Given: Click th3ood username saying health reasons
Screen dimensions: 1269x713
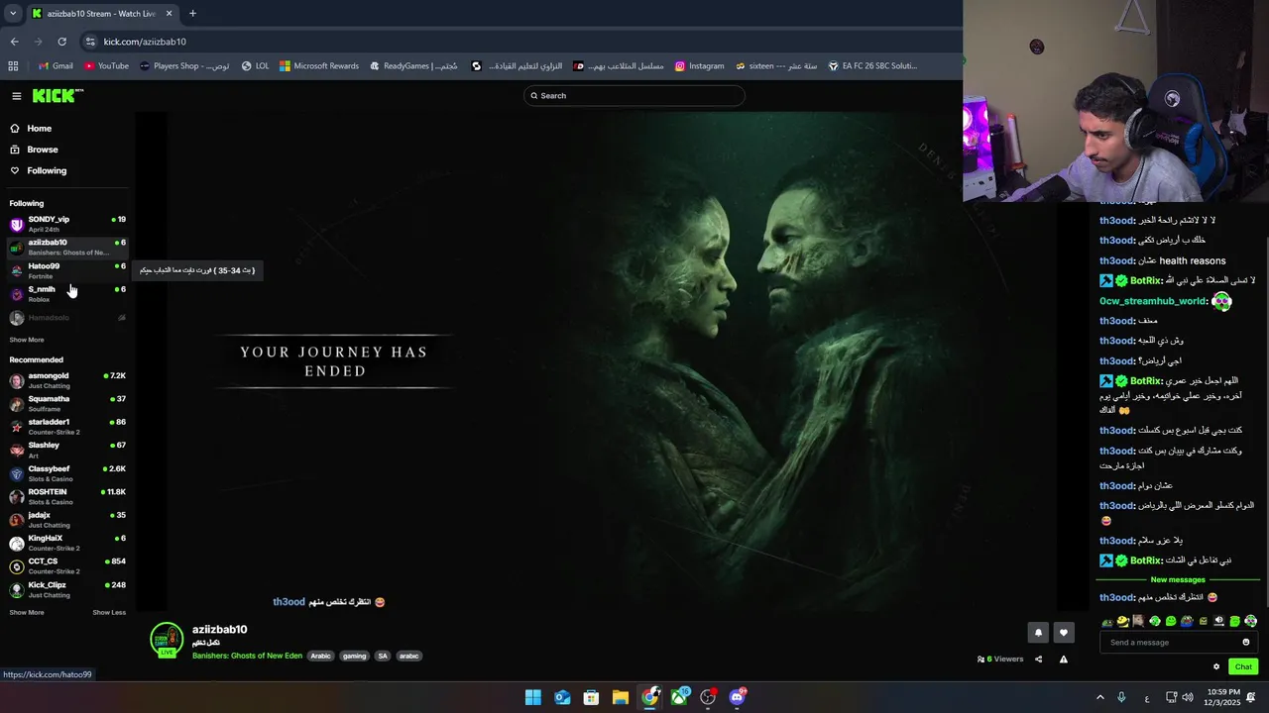Looking at the screenshot, I should click(x=1116, y=261).
